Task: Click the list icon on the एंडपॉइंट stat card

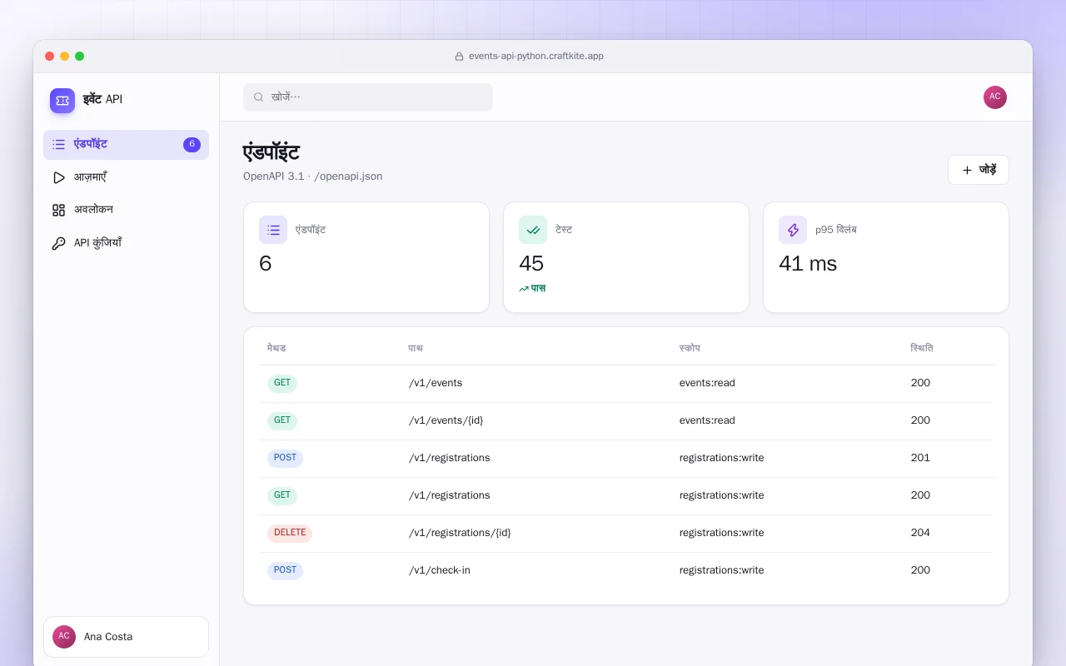Action: pyautogui.click(x=273, y=230)
